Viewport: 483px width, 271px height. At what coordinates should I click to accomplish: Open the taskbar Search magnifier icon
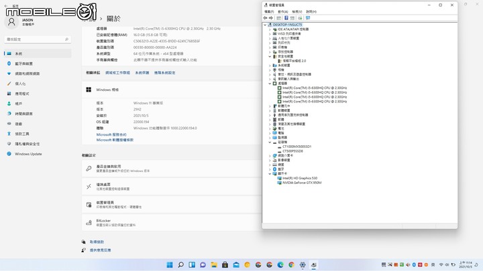click(181, 265)
